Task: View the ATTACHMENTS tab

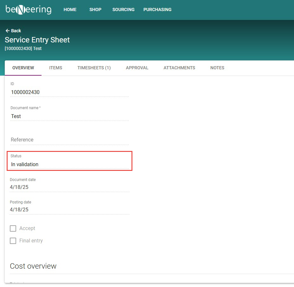Action: click(x=179, y=68)
